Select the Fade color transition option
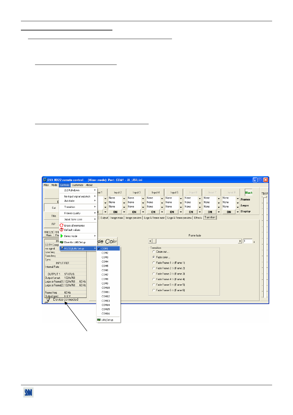Image resolution: width=293 pixels, height=415 pixels. tap(154, 257)
